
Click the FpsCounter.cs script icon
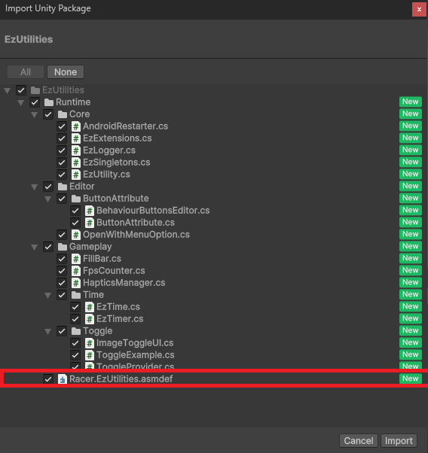tap(76, 271)
